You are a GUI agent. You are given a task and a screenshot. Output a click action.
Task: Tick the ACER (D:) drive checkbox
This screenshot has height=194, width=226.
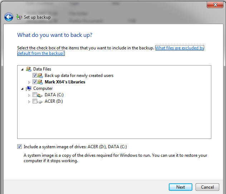coord(35,102)
